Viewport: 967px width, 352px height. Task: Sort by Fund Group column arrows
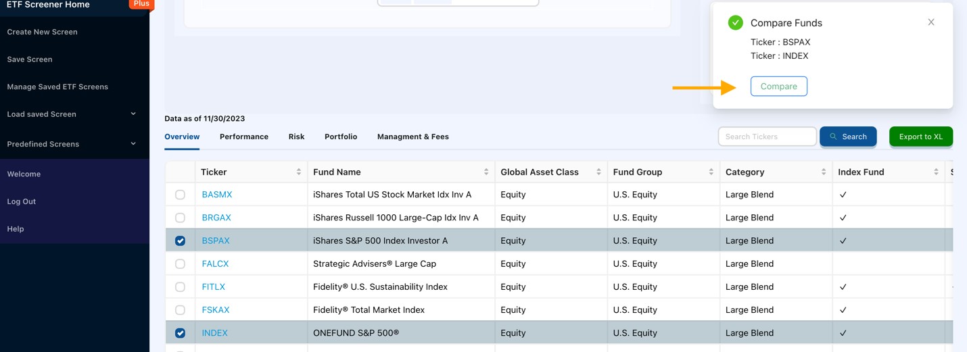pos(711,172)
